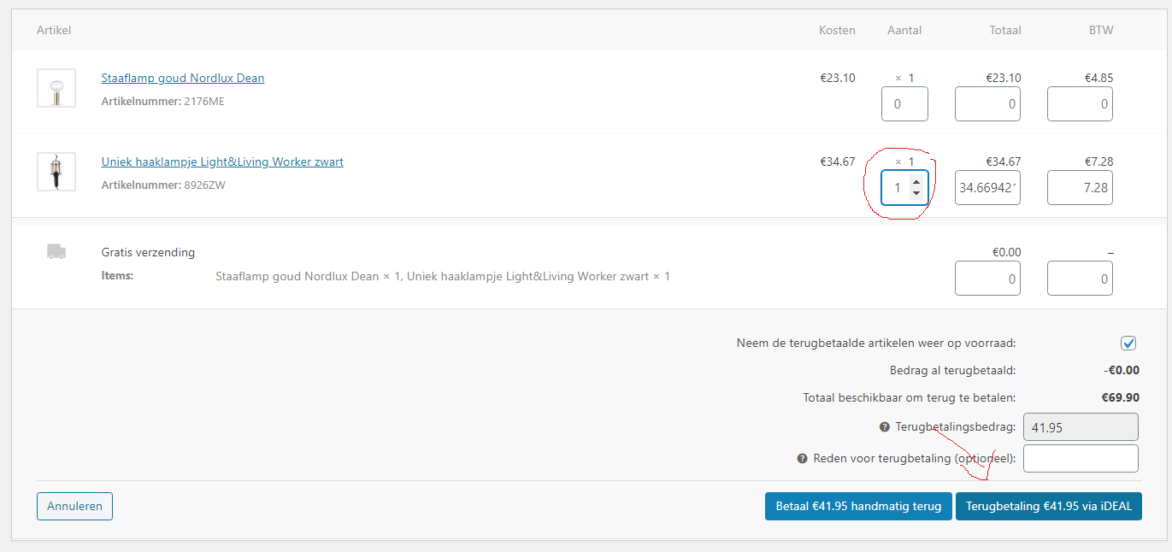The height and width of the screenshot is (552, 1172).
Task: Click Staaflamp refund BTW input field
Action: (x=1080, y=104)
